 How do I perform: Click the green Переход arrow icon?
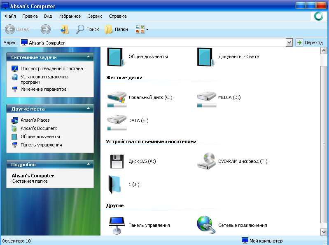[299, 42]
